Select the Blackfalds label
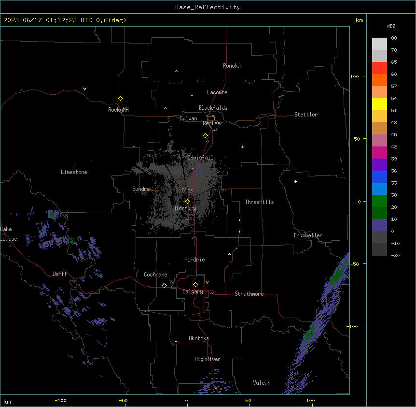 point(213,108)
